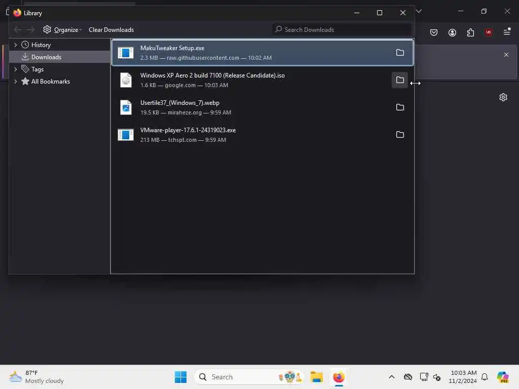The image size is (519, 389).
Task: Select VMware-player-17.6.1-24319023.exe entry
Action: coord(262,135)
